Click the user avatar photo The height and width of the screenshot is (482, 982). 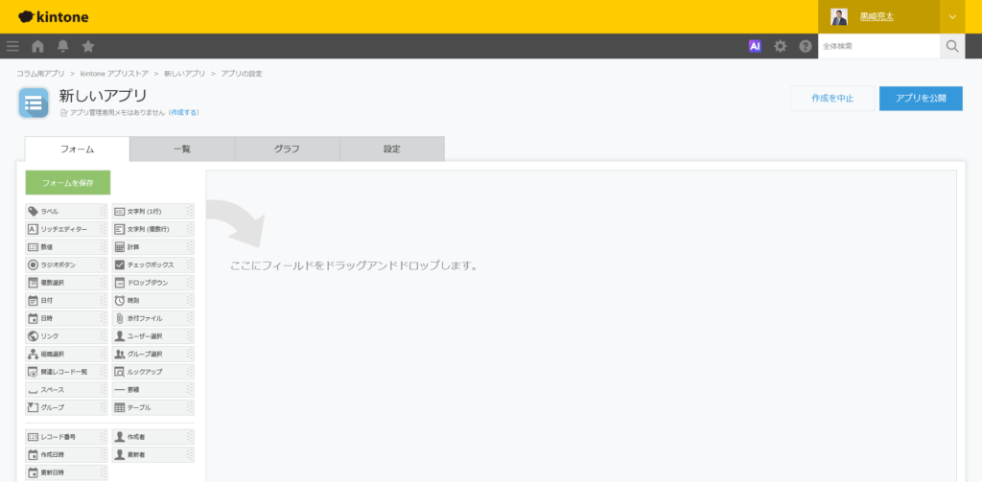838,17
